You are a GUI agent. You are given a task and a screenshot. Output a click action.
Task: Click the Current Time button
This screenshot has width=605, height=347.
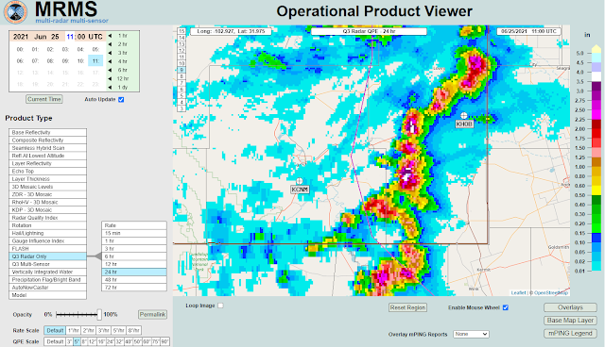point(44,99)
